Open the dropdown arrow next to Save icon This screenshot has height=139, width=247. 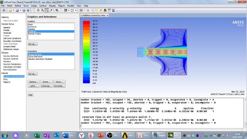tap(20, 10)
